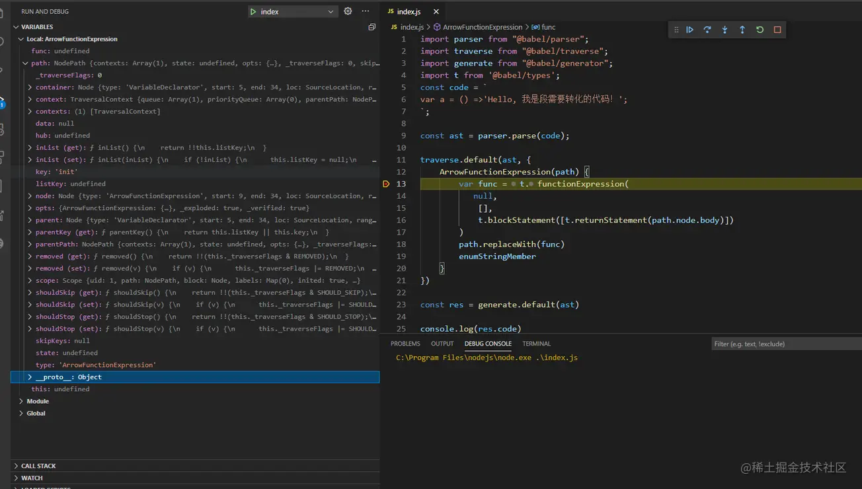862x489 pixels.
Task: Restart the debug session
Action: 758,29
